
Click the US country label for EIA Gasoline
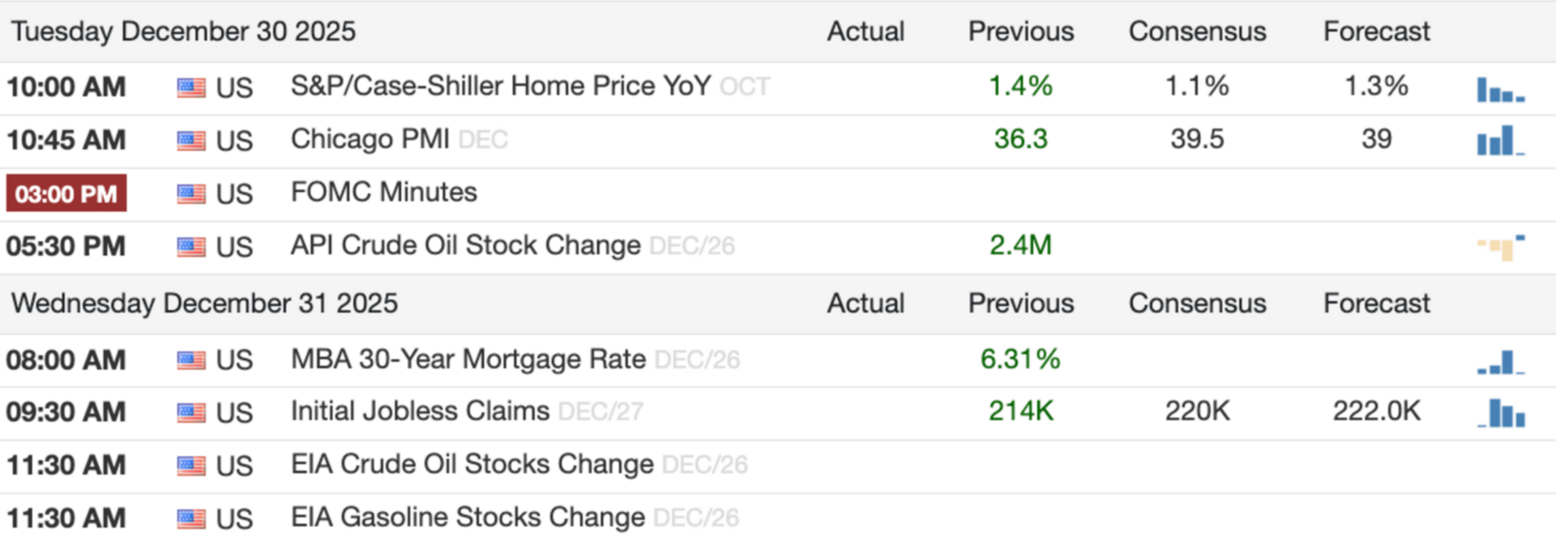click(x=234, y=518)
